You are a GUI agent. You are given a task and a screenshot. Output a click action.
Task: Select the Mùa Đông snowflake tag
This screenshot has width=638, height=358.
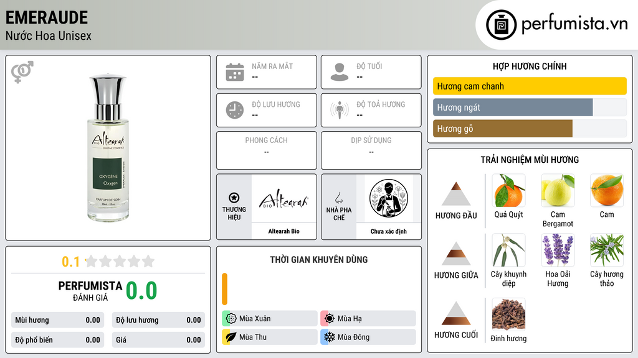pyautogui.click(x=368, y=337)
